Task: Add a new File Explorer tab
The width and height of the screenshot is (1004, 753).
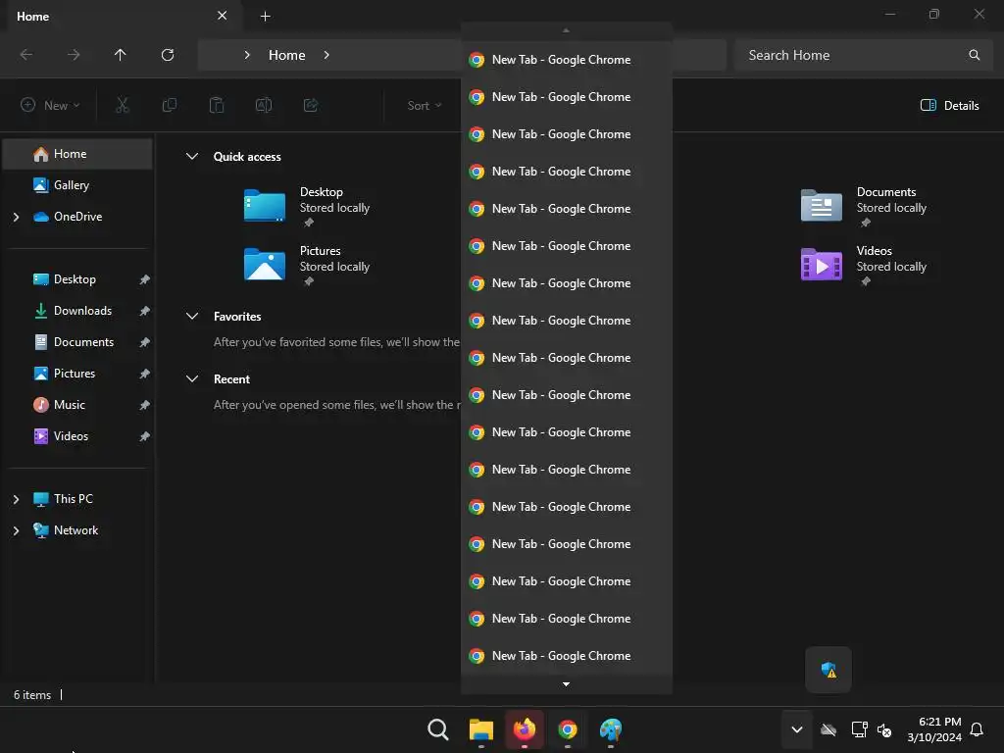Action: click(265, 16)
